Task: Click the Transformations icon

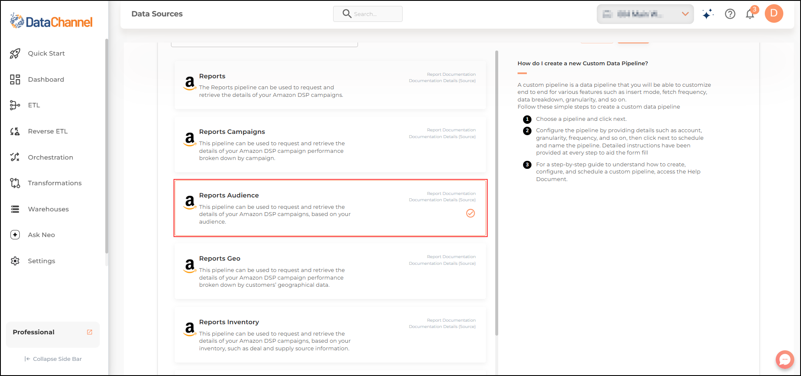Action: tap(15, 183)
